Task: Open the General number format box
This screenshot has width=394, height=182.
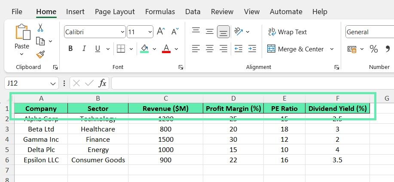Action: click(x=370, y=32)
